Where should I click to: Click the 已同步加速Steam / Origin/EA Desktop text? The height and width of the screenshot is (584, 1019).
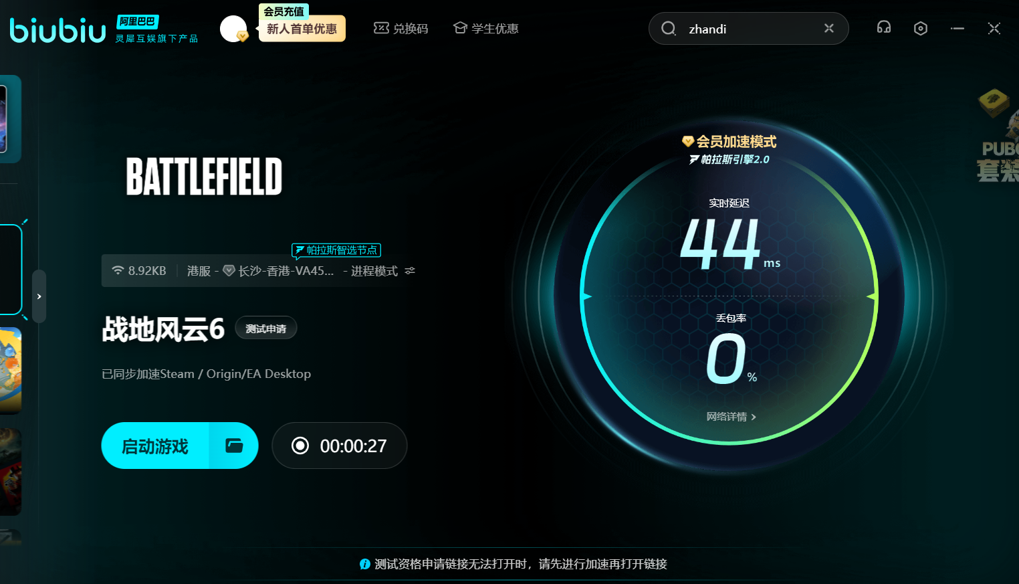[206, 374]
